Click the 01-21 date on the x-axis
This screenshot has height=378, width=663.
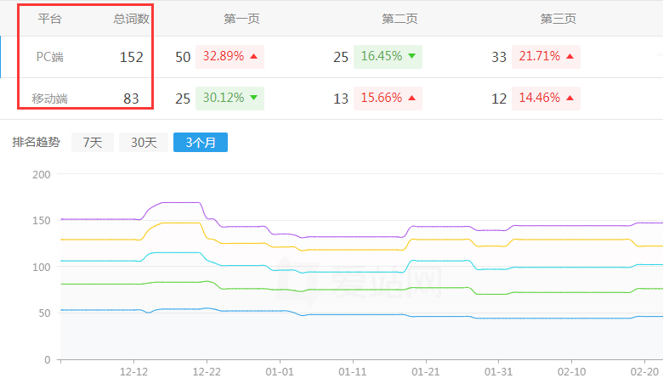(424, 371)
